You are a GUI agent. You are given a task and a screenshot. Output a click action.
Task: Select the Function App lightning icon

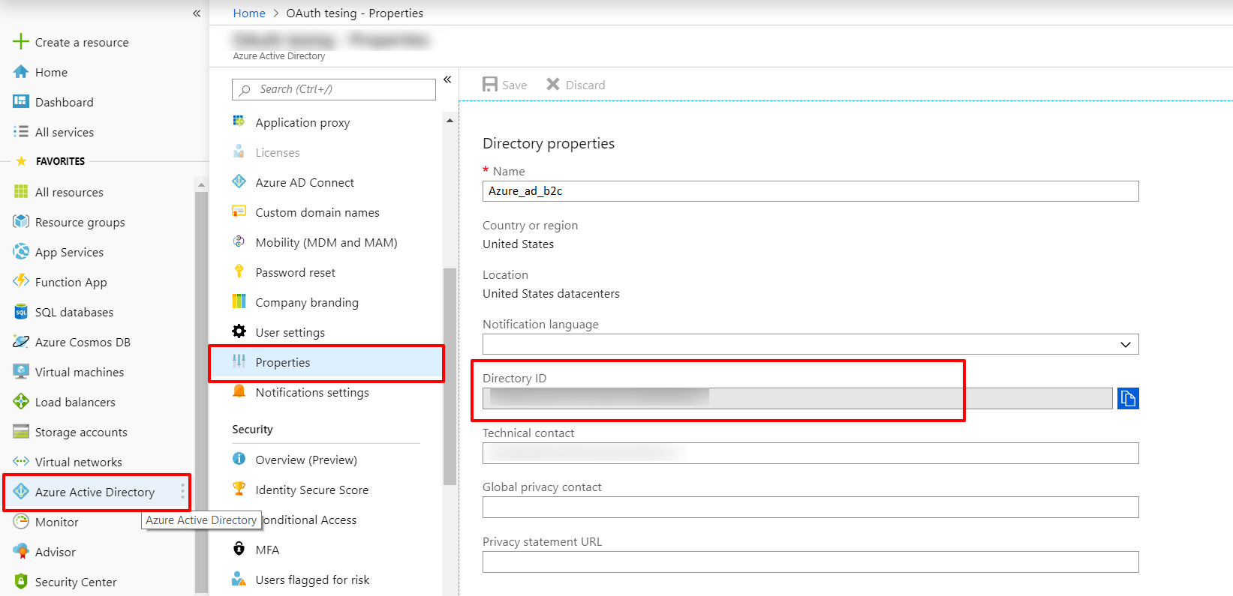click(x=21, y=281)
